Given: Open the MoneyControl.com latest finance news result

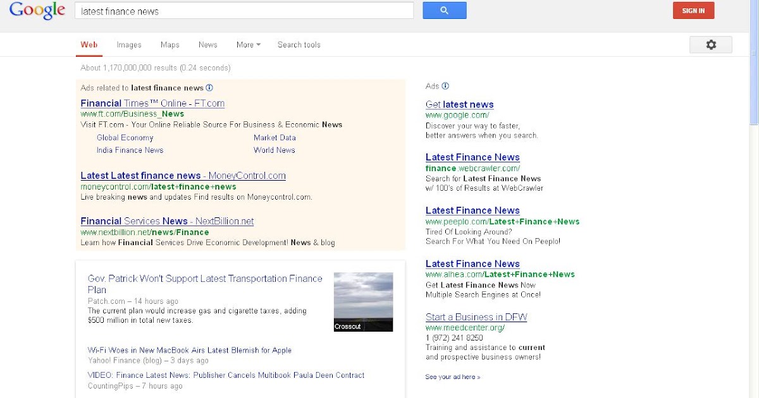Looking at the screenshot, I should [182, 175].
